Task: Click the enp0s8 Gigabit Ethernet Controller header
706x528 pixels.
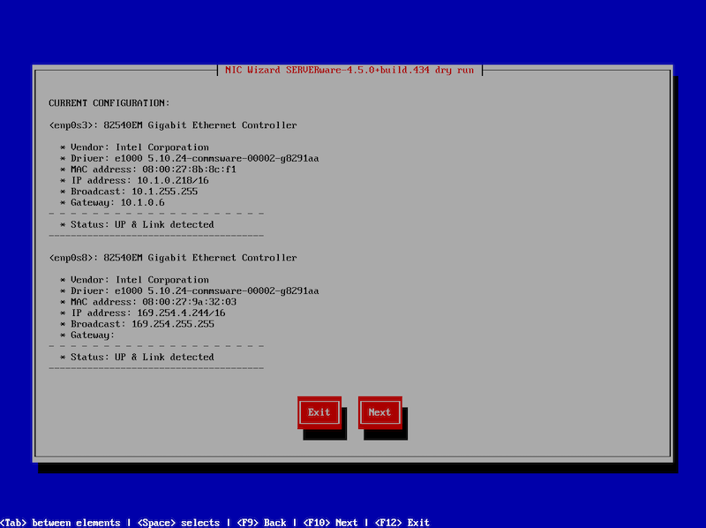Action: coord(173,258)
